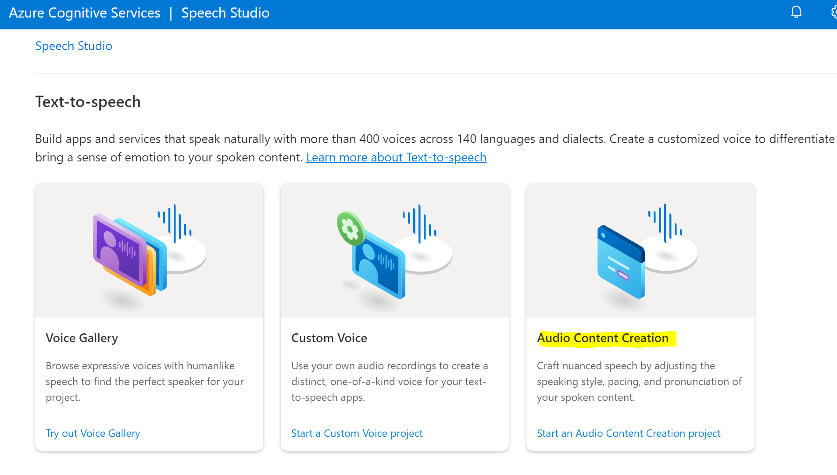Click Try out Voice Gallery

pos(93,433)
